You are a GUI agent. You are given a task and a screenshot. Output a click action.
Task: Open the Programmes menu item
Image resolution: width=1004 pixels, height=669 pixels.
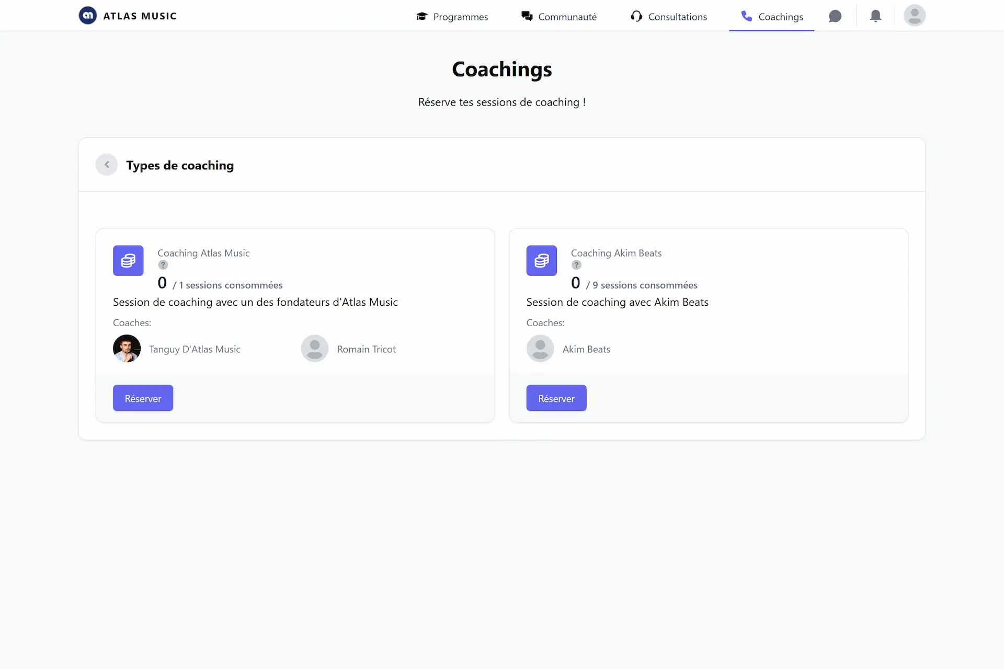pos(452,17)
